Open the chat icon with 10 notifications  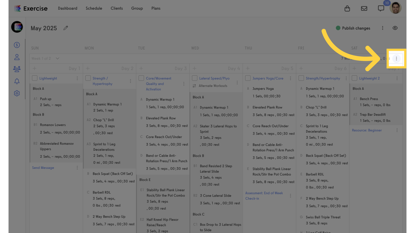point(381,8)
